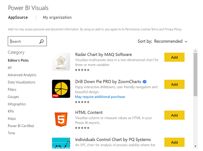Screen dimensions: 203x151
Task: Select the Drill Down Pie PRO icon
Action: (61, 89)
